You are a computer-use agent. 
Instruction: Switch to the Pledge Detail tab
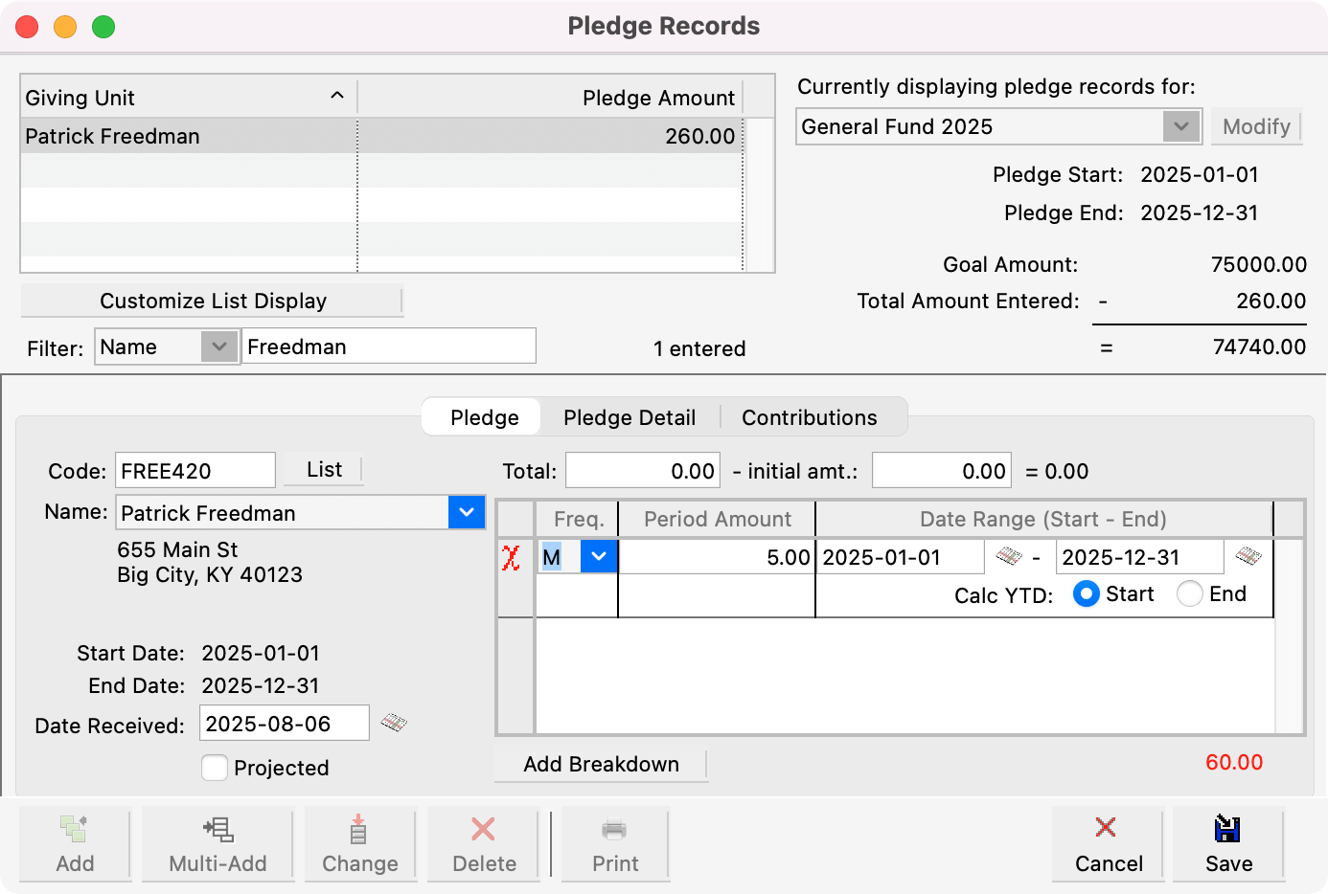pyautogui.click(x=630, y=416)
